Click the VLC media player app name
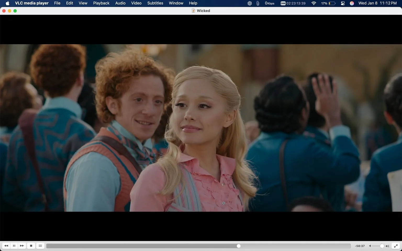 [31, 3]
